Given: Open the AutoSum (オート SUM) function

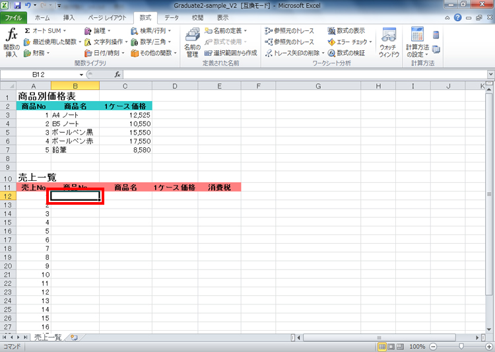Looking at the screenshot, I should point(45,30).
